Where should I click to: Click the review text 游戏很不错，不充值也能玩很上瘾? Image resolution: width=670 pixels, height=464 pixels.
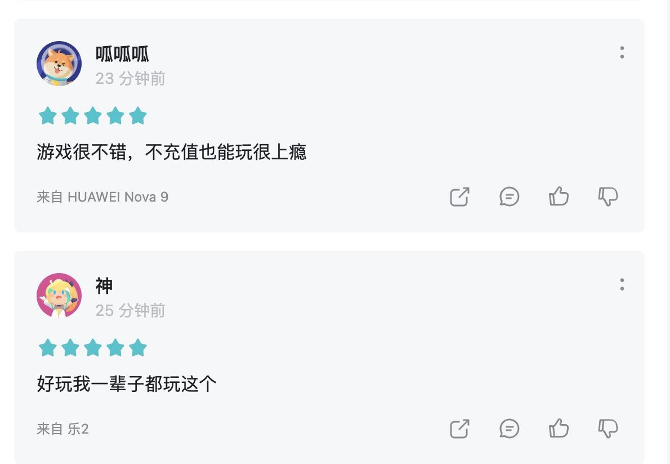click(x=172, y=152)
